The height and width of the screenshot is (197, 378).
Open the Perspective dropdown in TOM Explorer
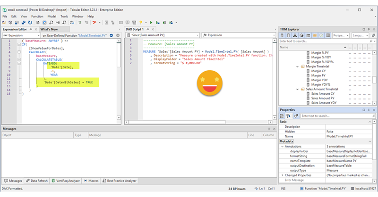point(341,35)
